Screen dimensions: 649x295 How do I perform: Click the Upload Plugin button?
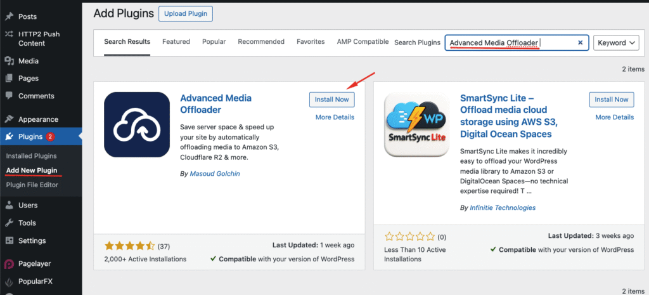tap(186, 14)
